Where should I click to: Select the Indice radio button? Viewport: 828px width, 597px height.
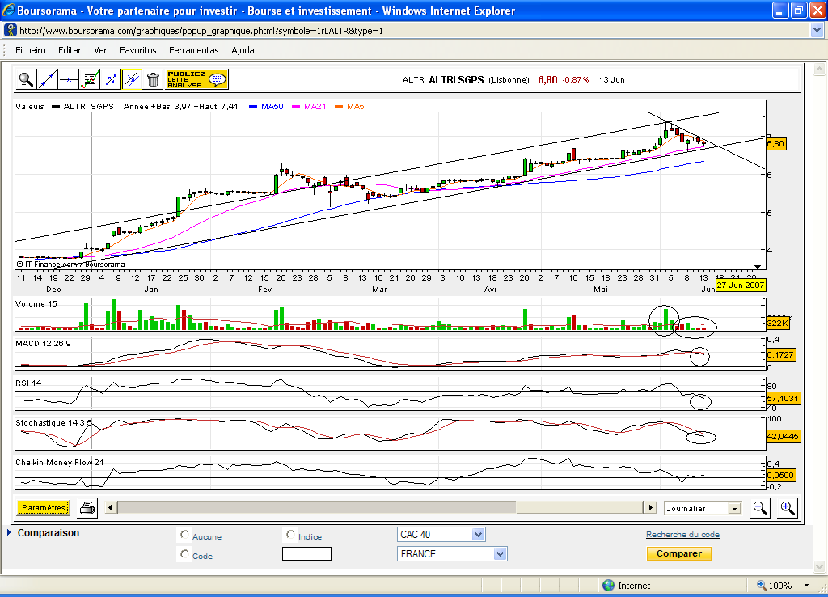coord(290,535)
